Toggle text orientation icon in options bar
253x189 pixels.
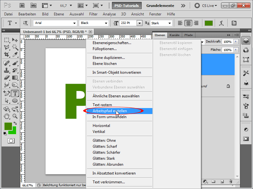click(x=25, y=23)
